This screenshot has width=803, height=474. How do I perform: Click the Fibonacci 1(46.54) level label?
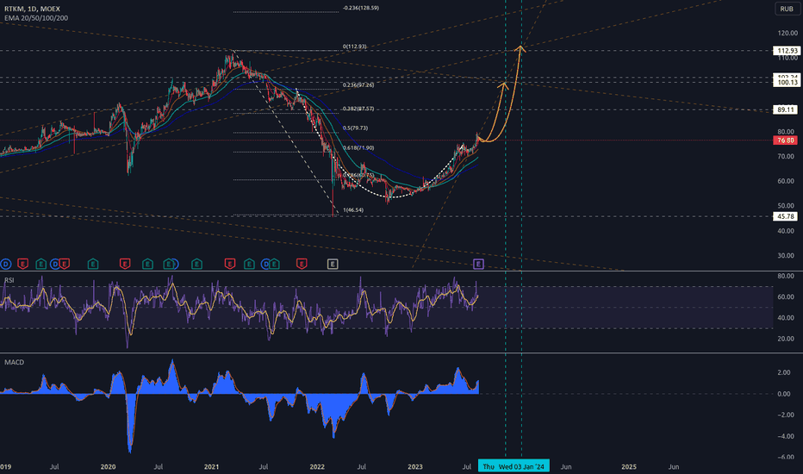(353, 210)
